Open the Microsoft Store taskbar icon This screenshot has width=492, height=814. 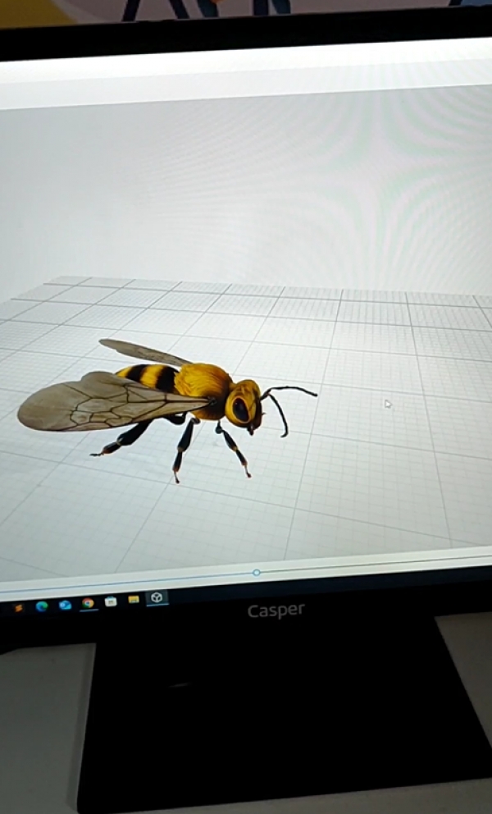111,601
